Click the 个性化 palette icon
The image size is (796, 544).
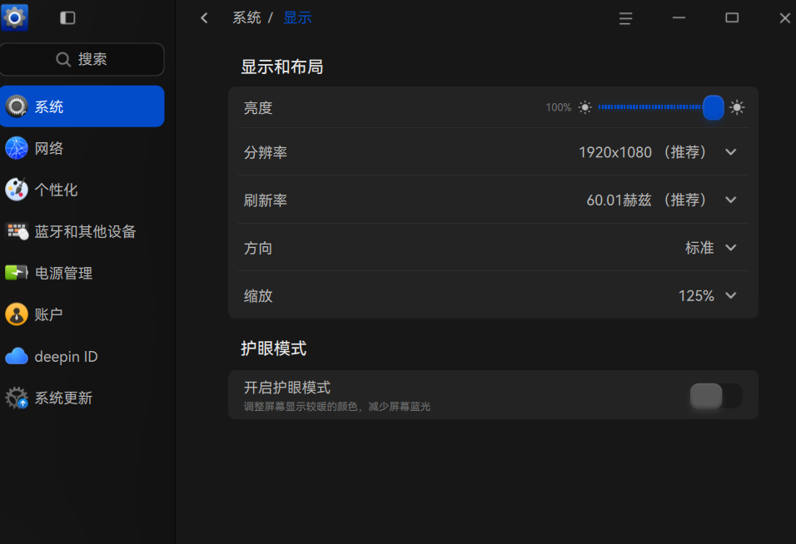click(17, 190)
